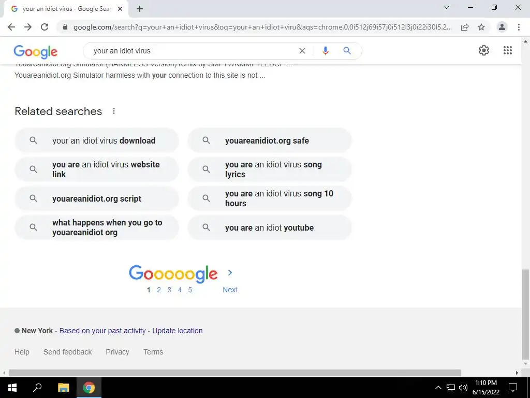This screenshot has width=530, height=398.
Task: Click the horizontal scrollbar thumb
Action: coord(234,373)
